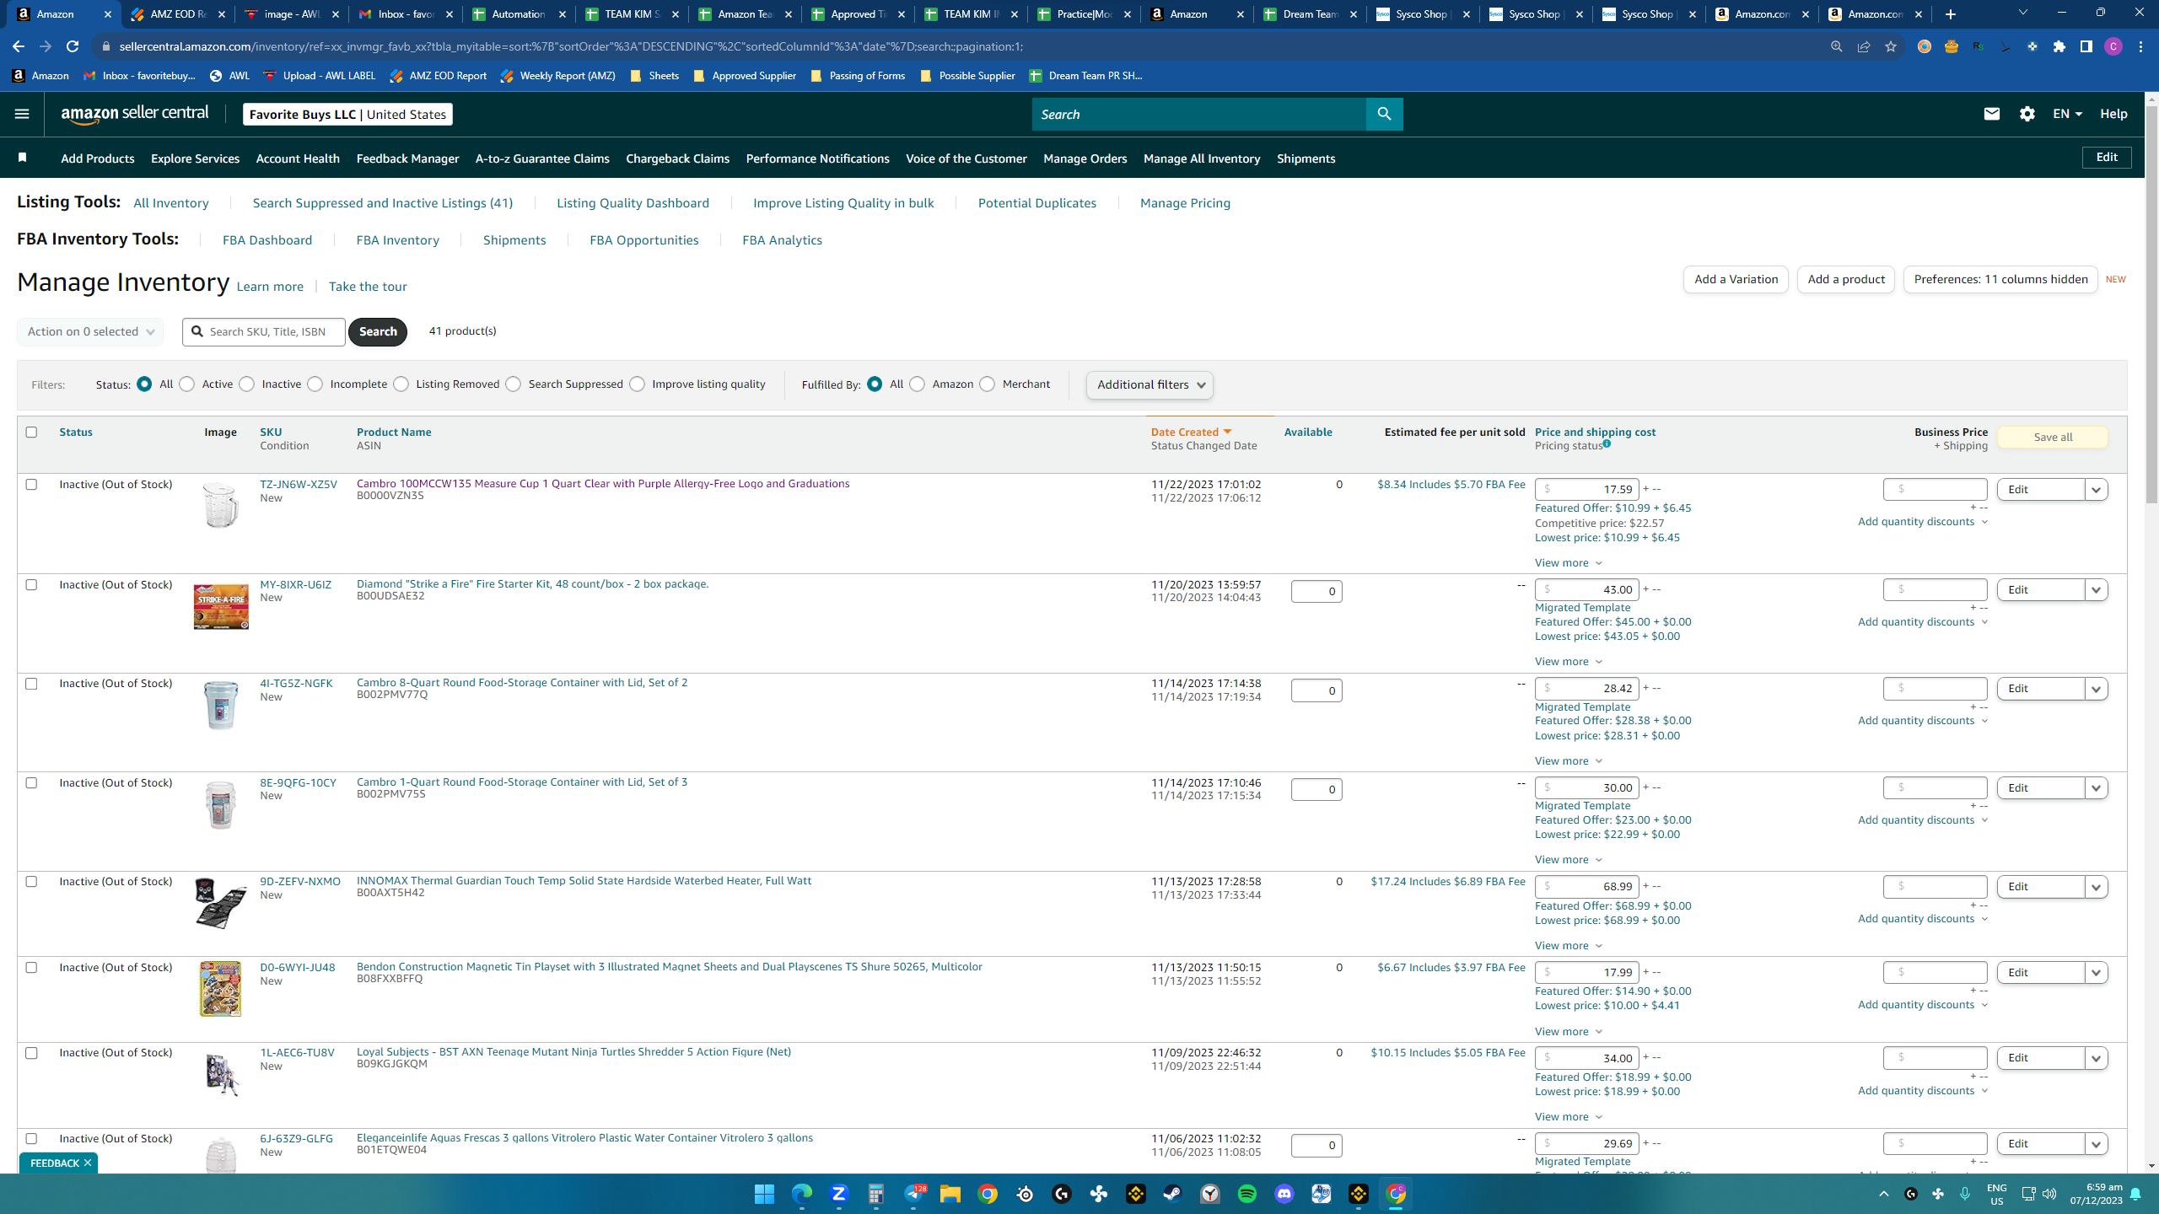Open Zoom from the taskbar
Viewport: 2159px width, 1214px height.
[x=838, y=1194]
